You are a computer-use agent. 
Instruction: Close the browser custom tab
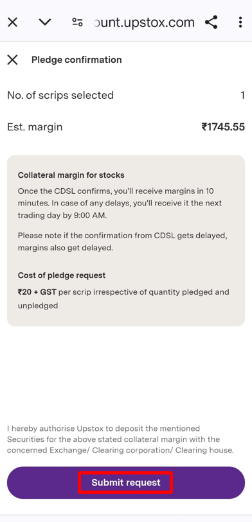12,22
